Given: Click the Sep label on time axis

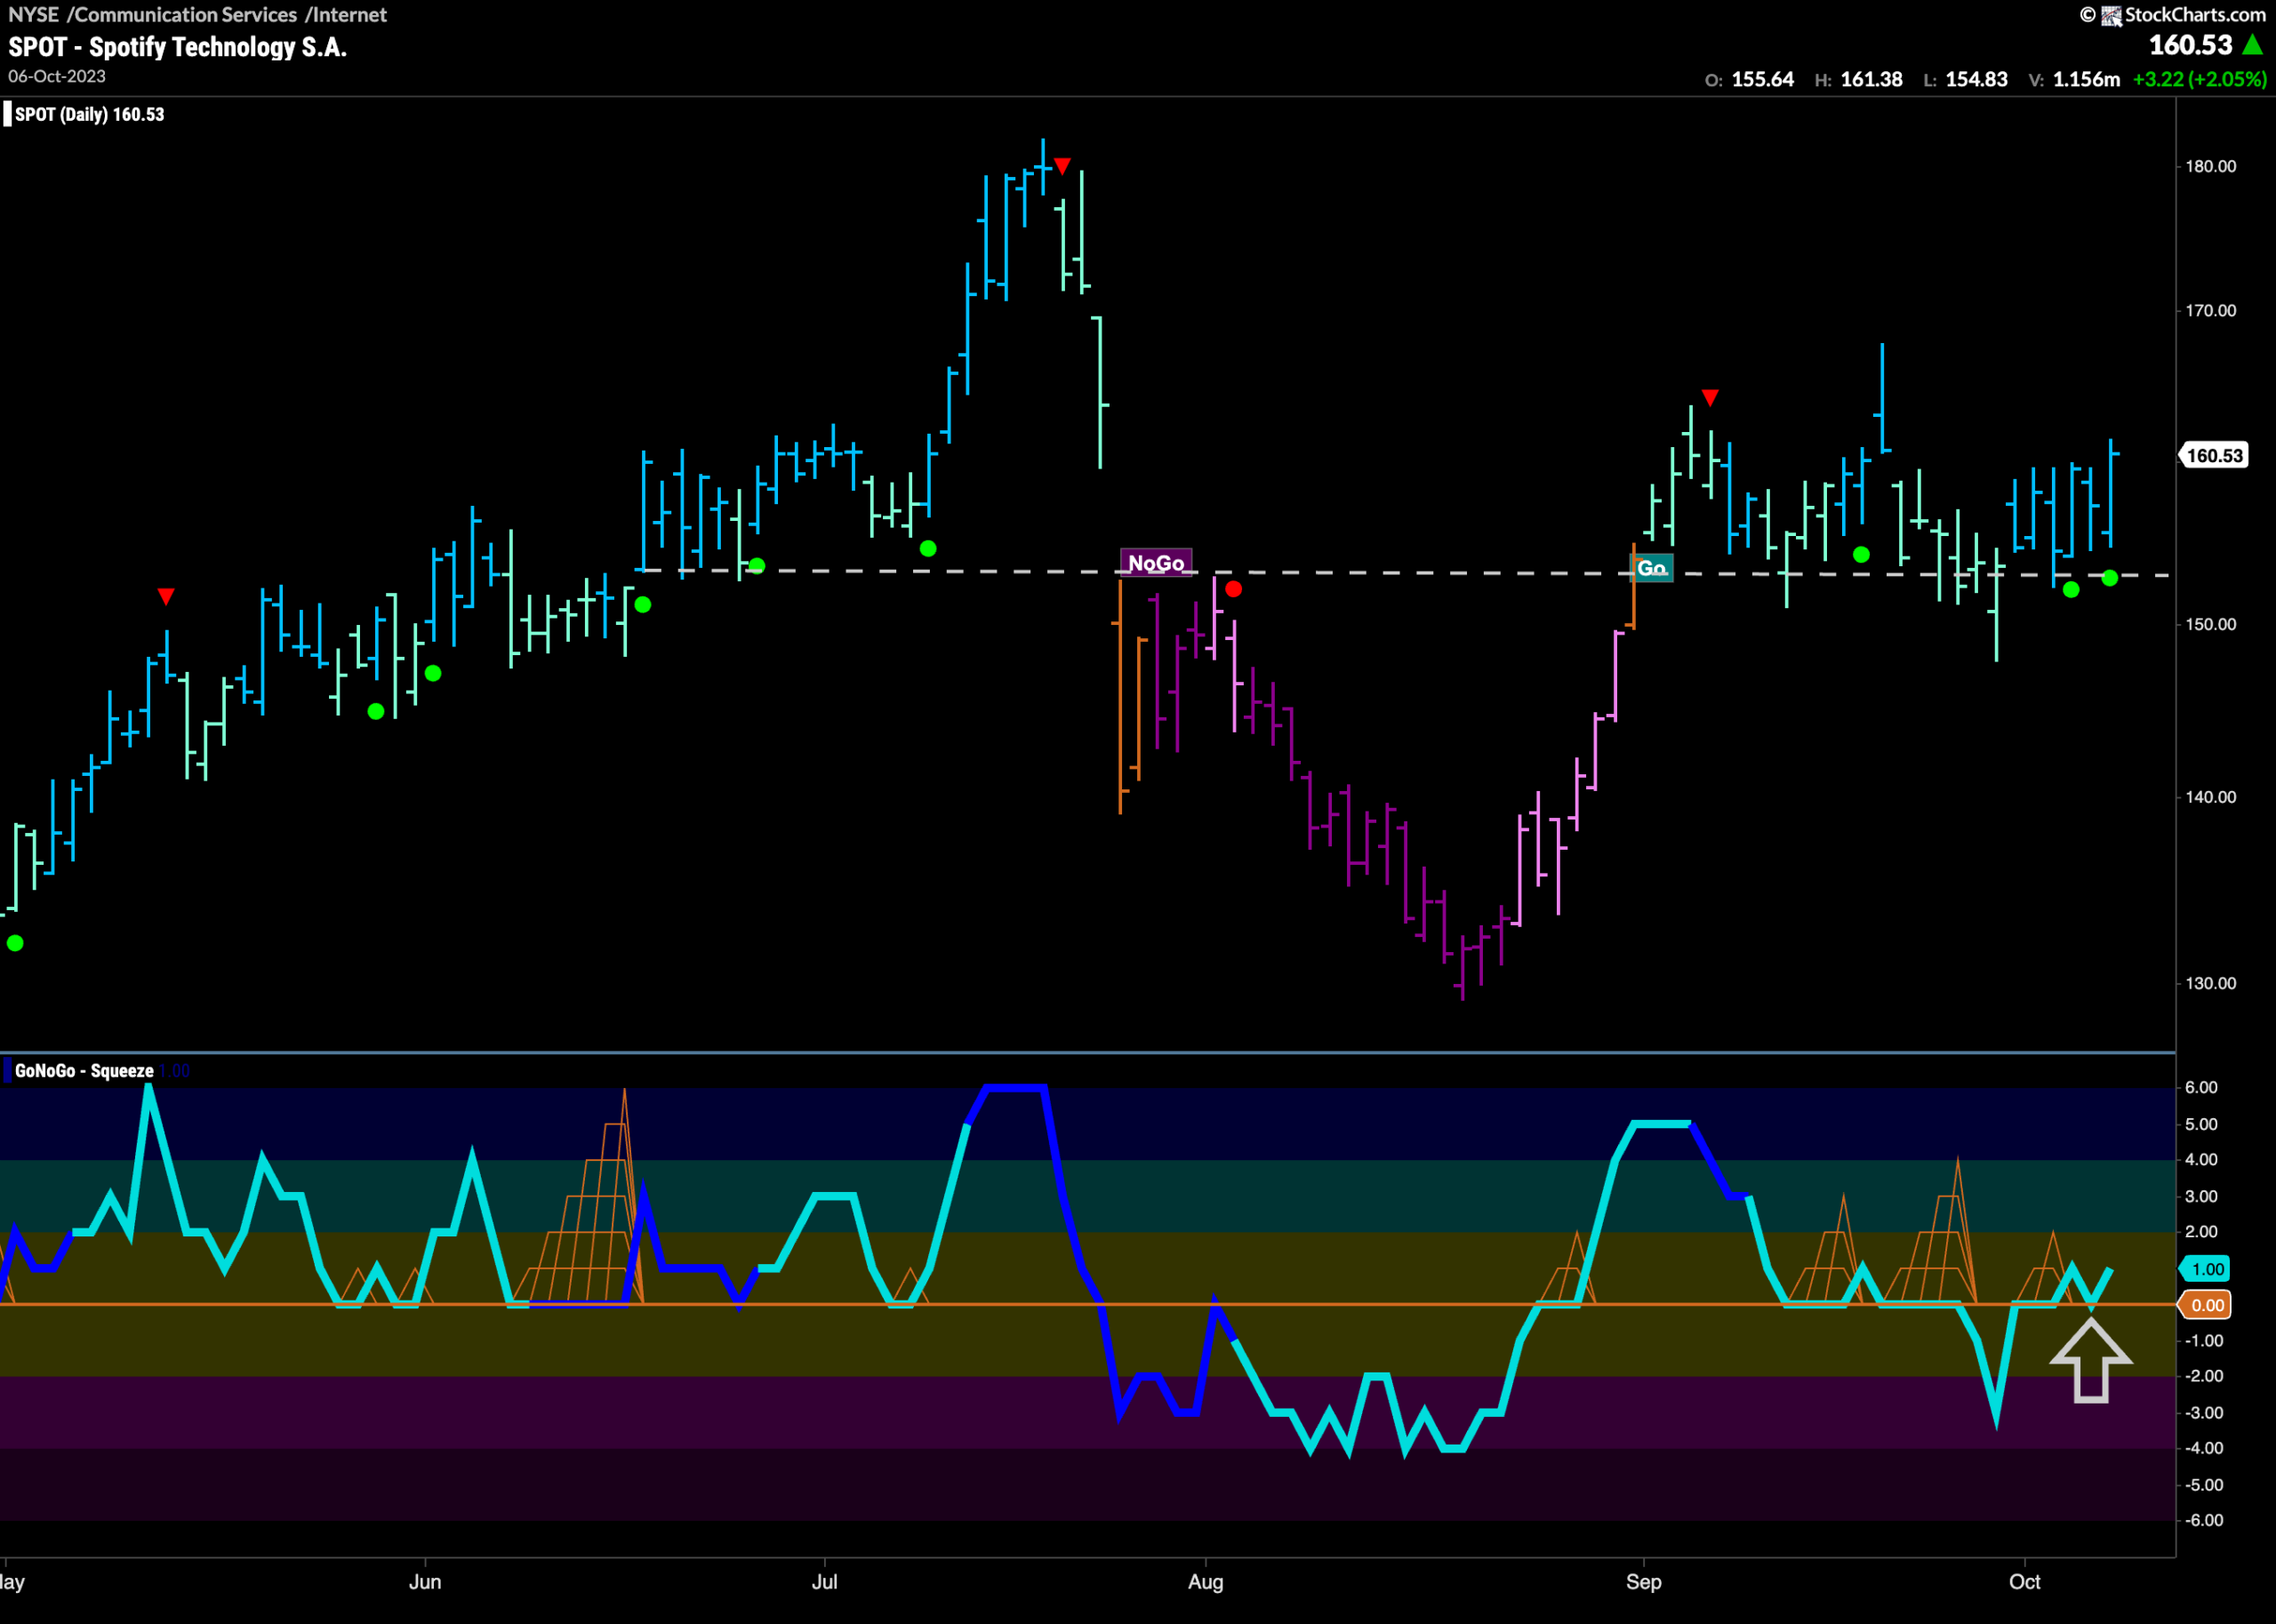Looking at the screenshot, I should tap(1644, 1582).
